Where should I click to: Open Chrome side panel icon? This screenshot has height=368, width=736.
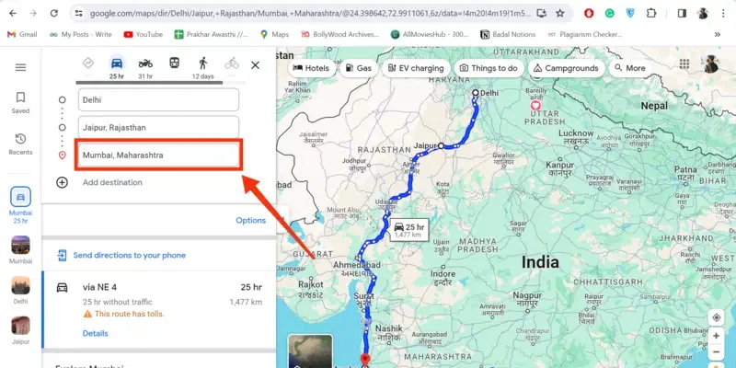[682, 13]
